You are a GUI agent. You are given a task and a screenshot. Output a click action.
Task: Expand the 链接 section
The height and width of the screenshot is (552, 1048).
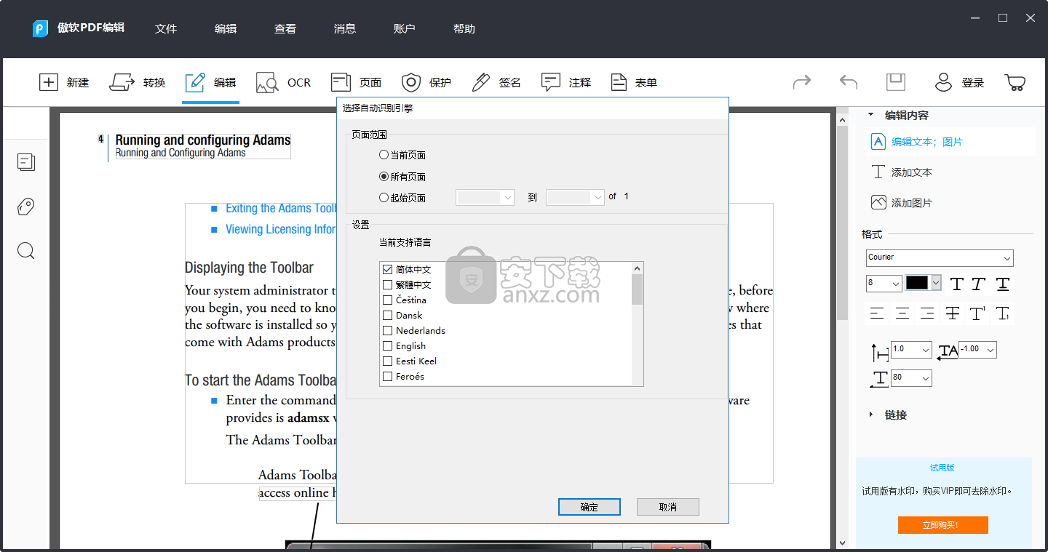coord(872,415)
